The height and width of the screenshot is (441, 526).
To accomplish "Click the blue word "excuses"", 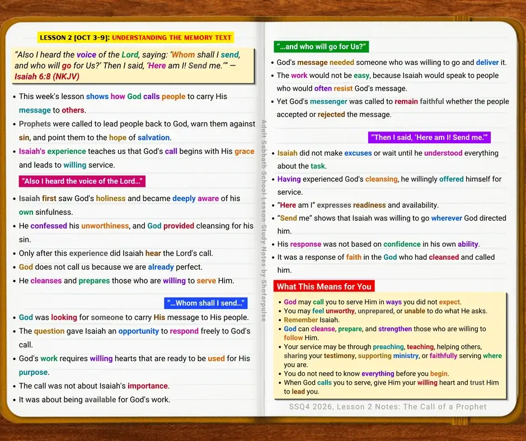I will [x=358, y=153].
